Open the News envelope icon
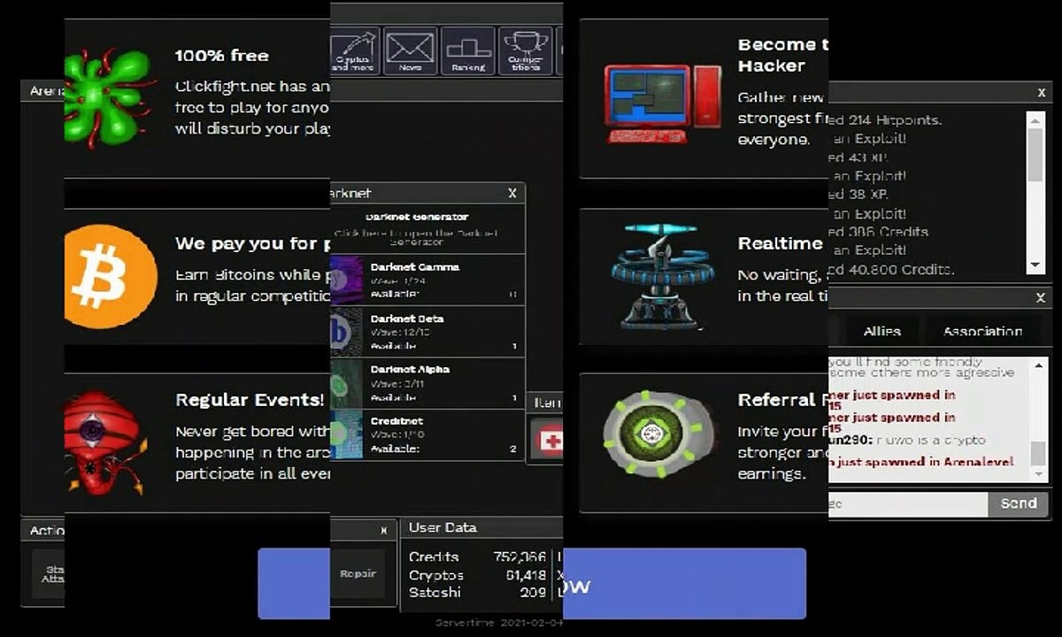1062x637 pixels. [411, 50]
